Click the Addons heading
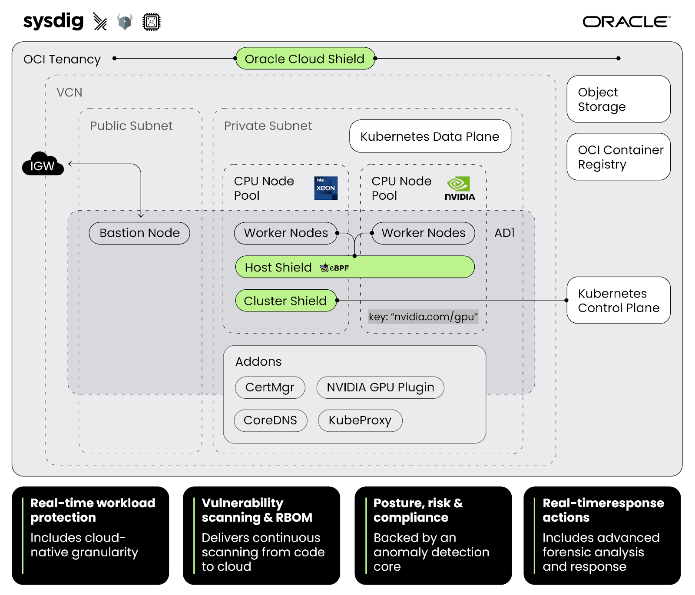 click(258, 361)
